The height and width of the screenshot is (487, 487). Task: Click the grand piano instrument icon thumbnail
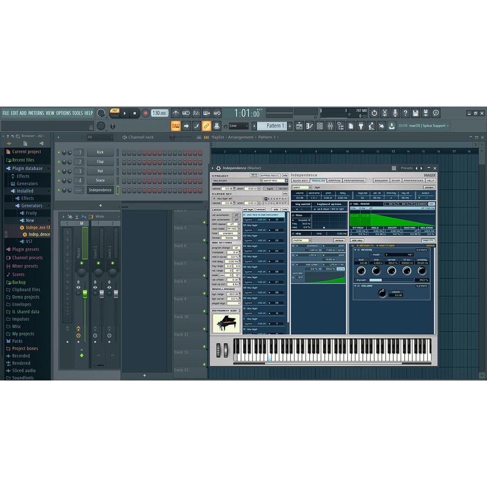point(226,323)
